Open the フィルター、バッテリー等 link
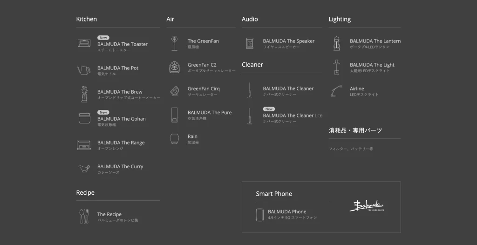This screenshot has width=477, height=245. 351,149
